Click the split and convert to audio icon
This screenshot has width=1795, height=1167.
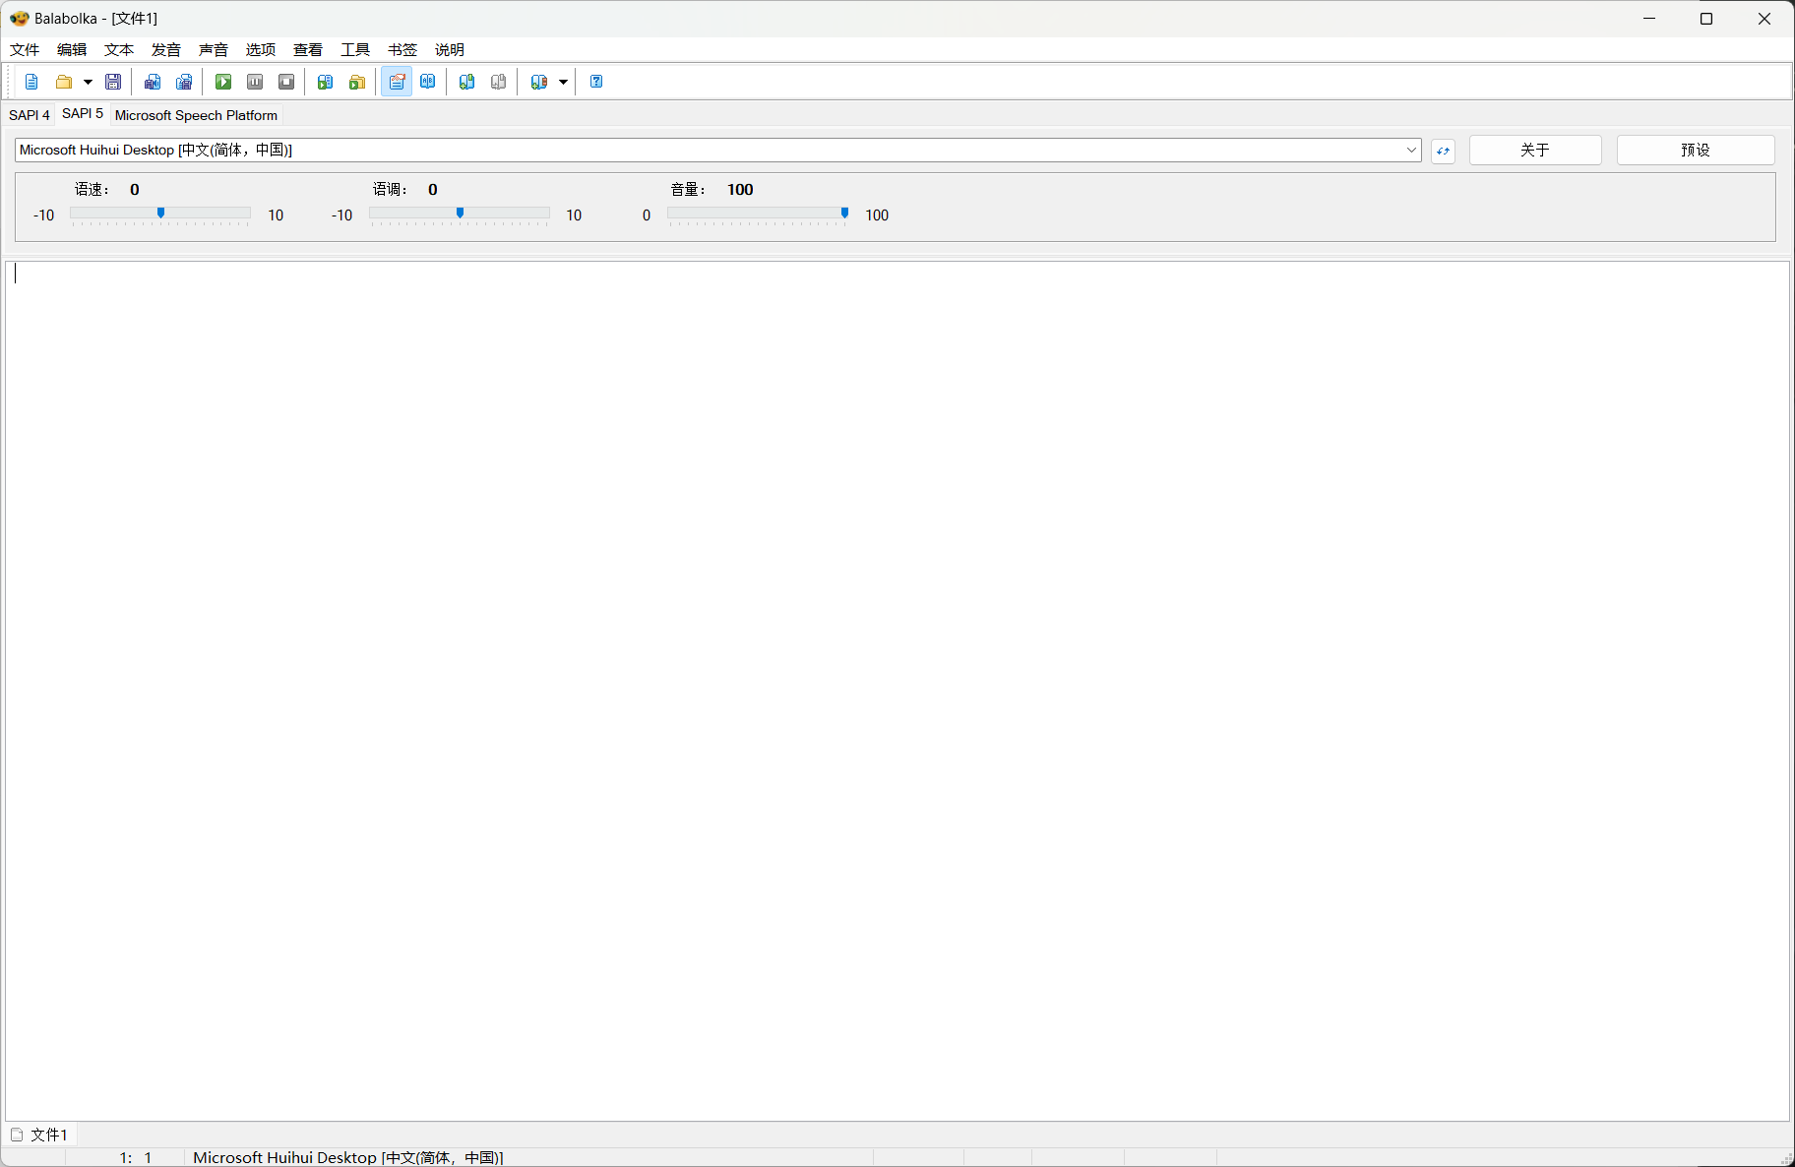pos(184,82)
